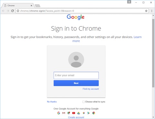155x119 pixels.
Task: Click the site information icon
Action: pyautogui.click(x=18, y=11)
